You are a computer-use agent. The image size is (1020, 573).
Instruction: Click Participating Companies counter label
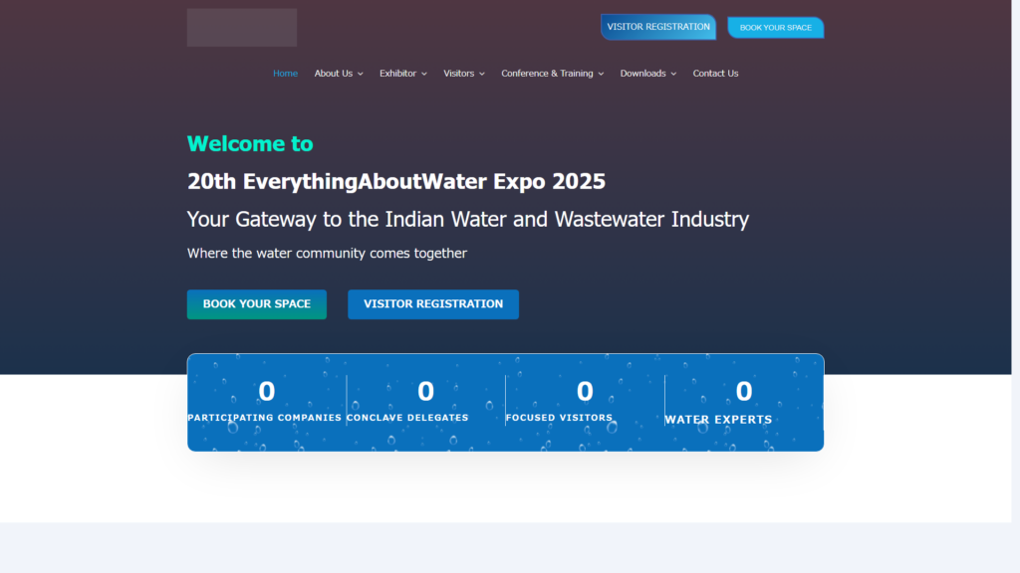[x=265, y=418]
